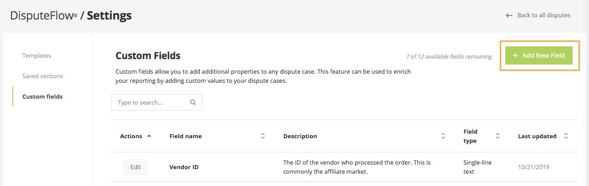Go back to all disputes

pyautogui.click(x=543, y=15)
